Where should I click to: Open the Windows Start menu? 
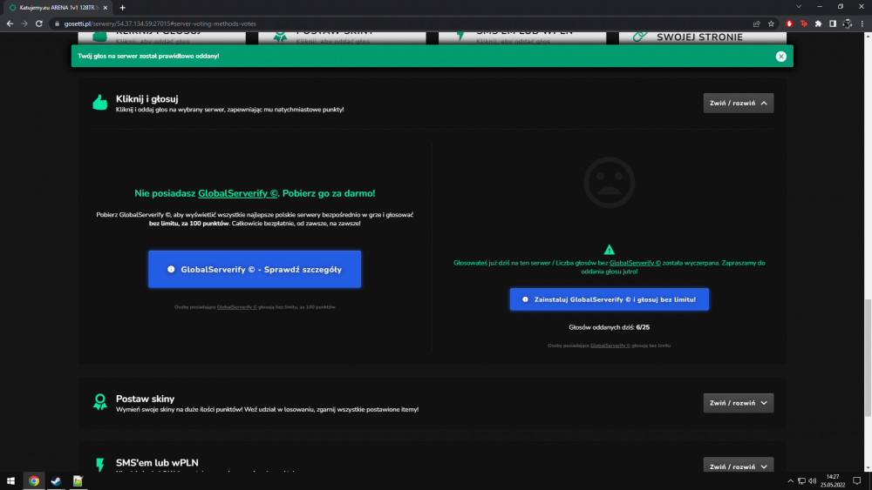10,481
